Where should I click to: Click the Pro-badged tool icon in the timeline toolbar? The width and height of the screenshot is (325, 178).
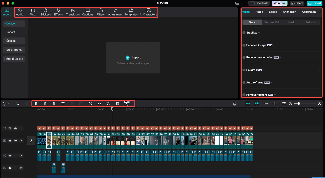tap(127, 103)
